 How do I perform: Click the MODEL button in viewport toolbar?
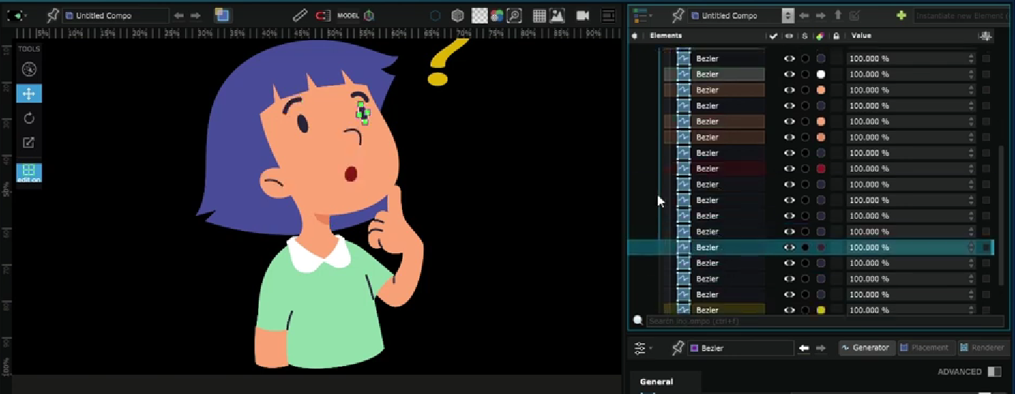tap(348, 15)
